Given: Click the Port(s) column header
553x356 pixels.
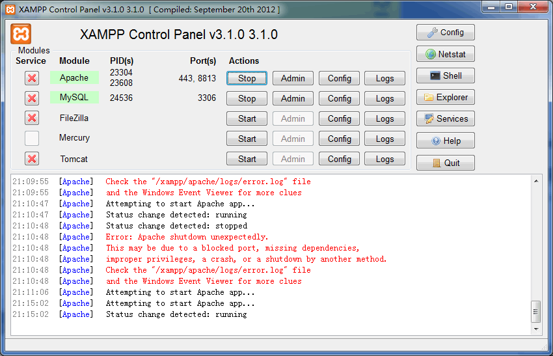Looking at the screenshot, I should [203, 61].
